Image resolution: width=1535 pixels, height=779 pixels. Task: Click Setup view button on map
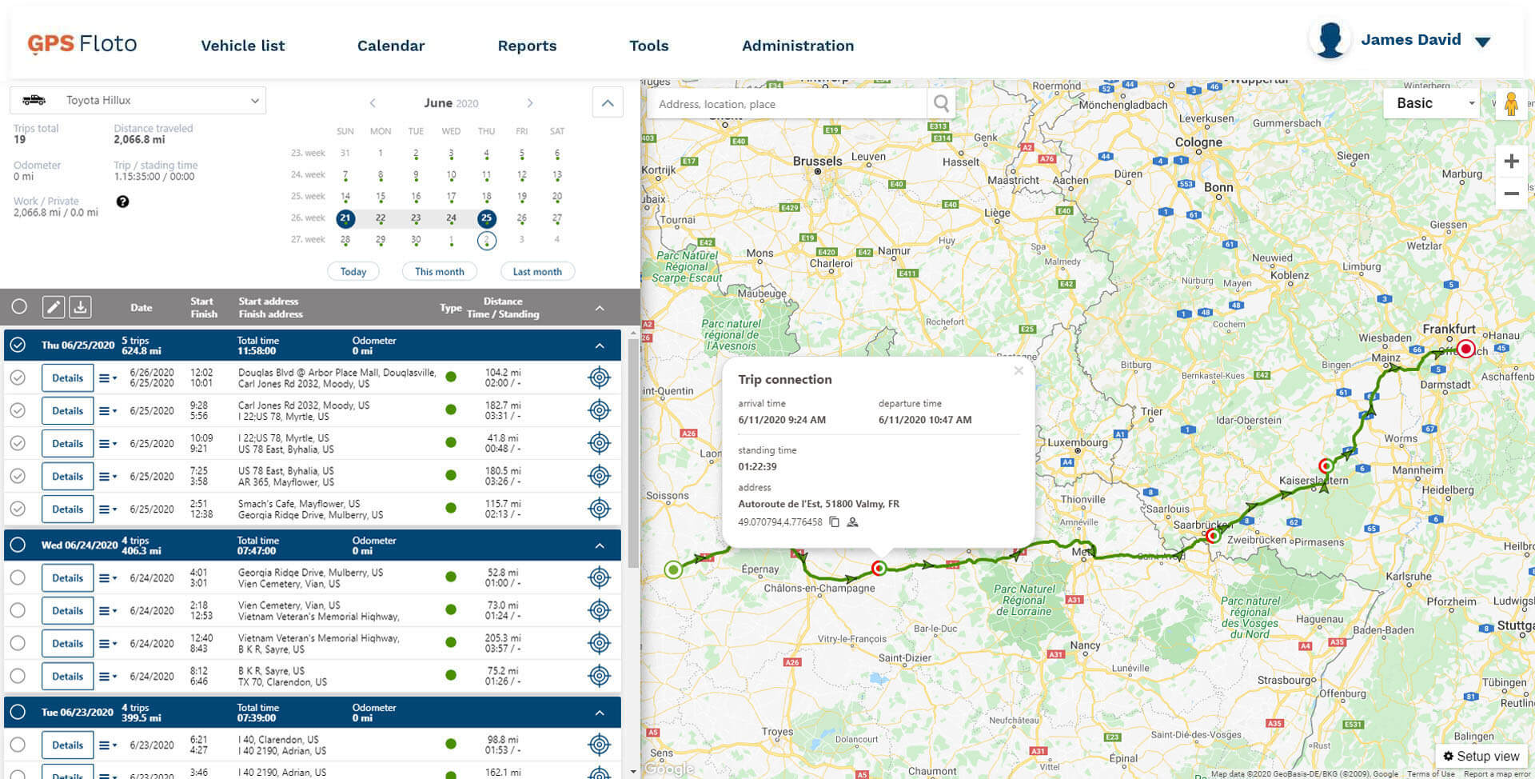(1481, 756)
